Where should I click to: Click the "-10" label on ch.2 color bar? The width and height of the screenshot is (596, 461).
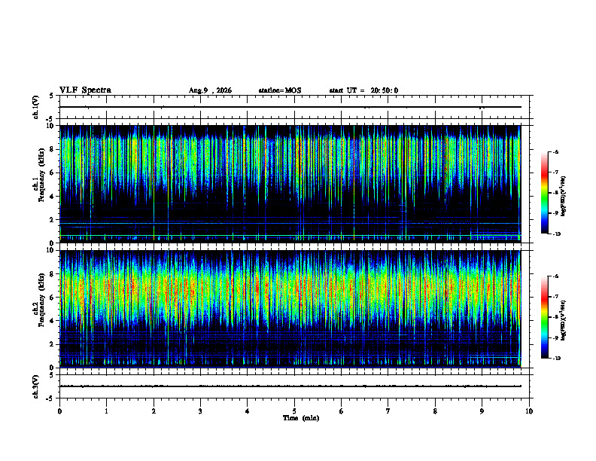(557, 359)
